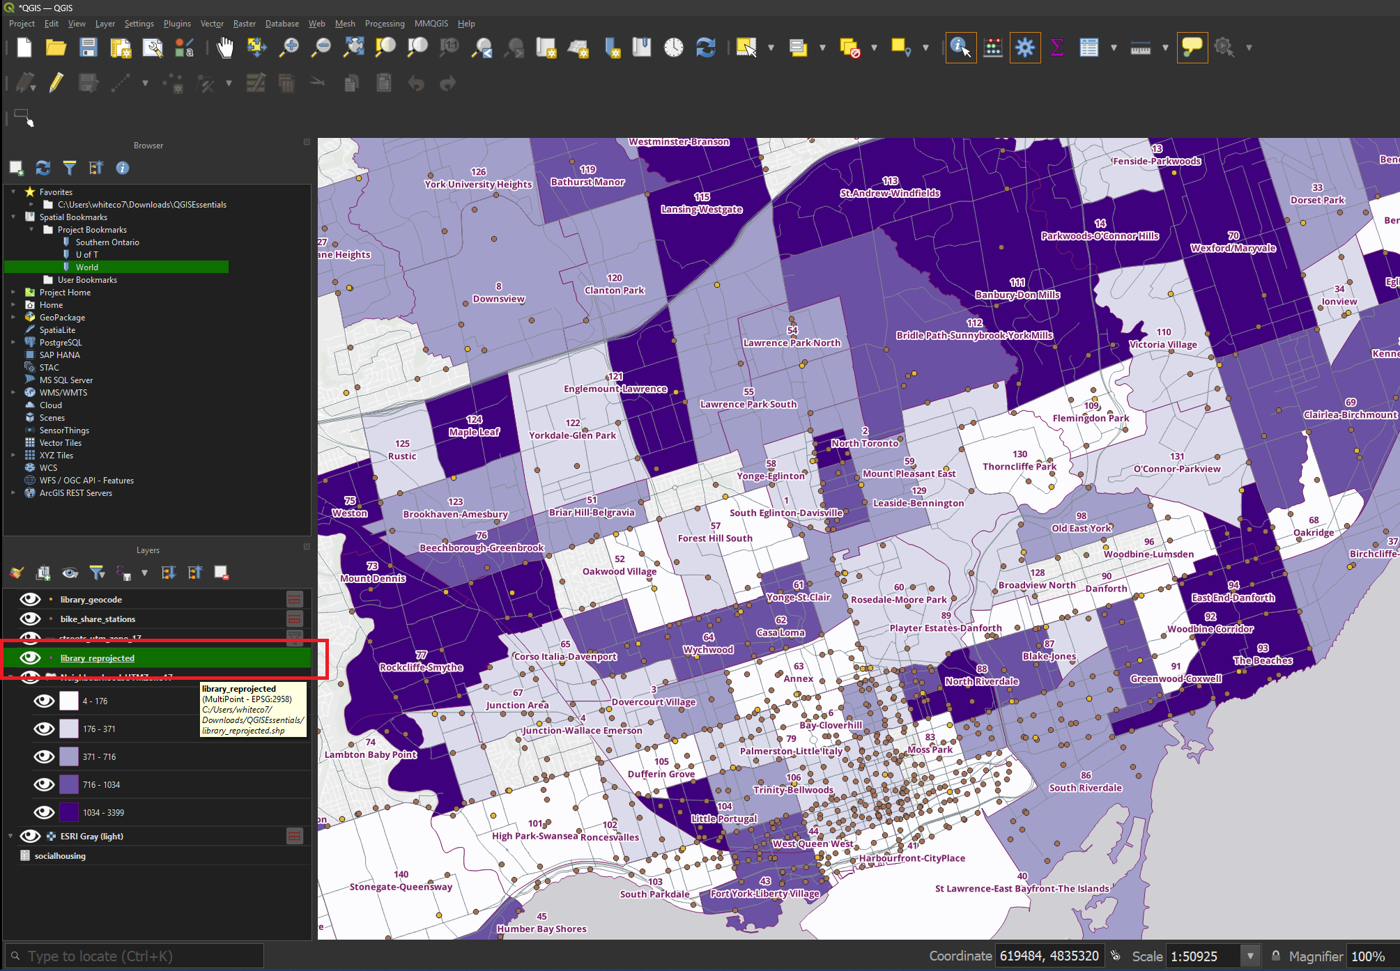Open the Processing menu
Viewport: 1400px width, 971px height.
384,24
